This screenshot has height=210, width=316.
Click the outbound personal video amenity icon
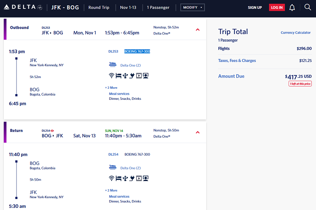coord(139,76)
